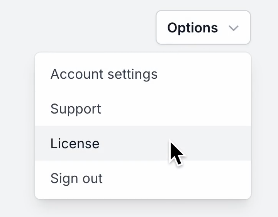Open Account settings from the menu
This screenshot has width=278, height=217.
tap(143, 74)
